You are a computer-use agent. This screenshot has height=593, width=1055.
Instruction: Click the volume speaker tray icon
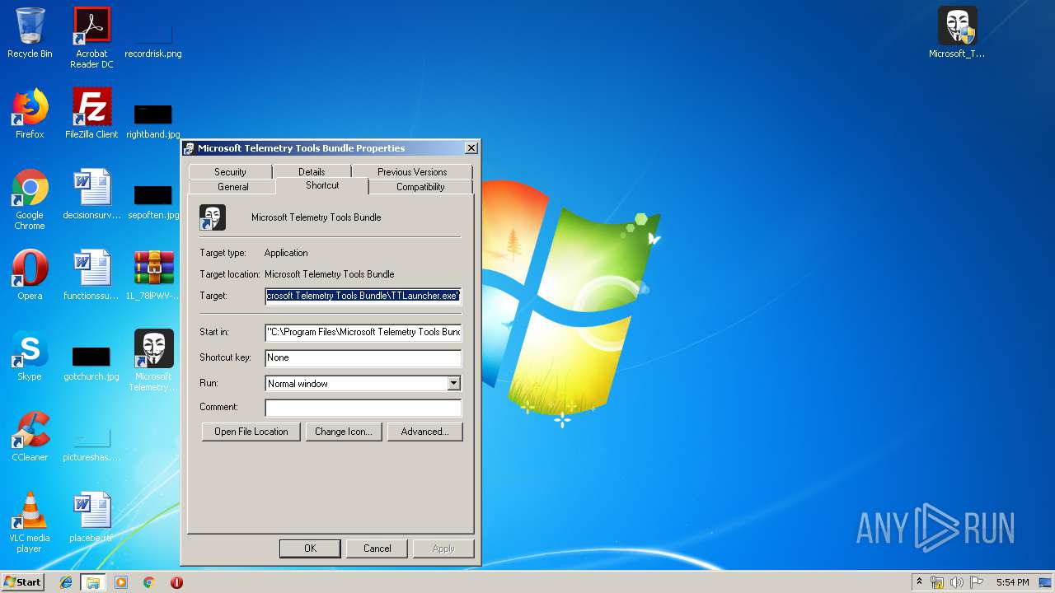957,582
